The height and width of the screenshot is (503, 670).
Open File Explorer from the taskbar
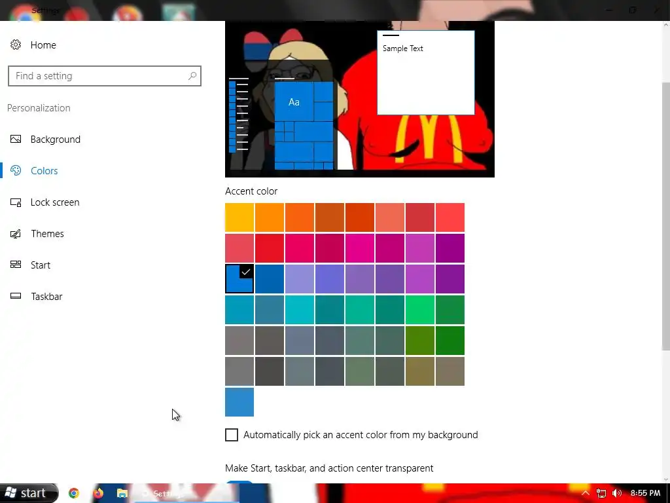[x=122, y=494]
